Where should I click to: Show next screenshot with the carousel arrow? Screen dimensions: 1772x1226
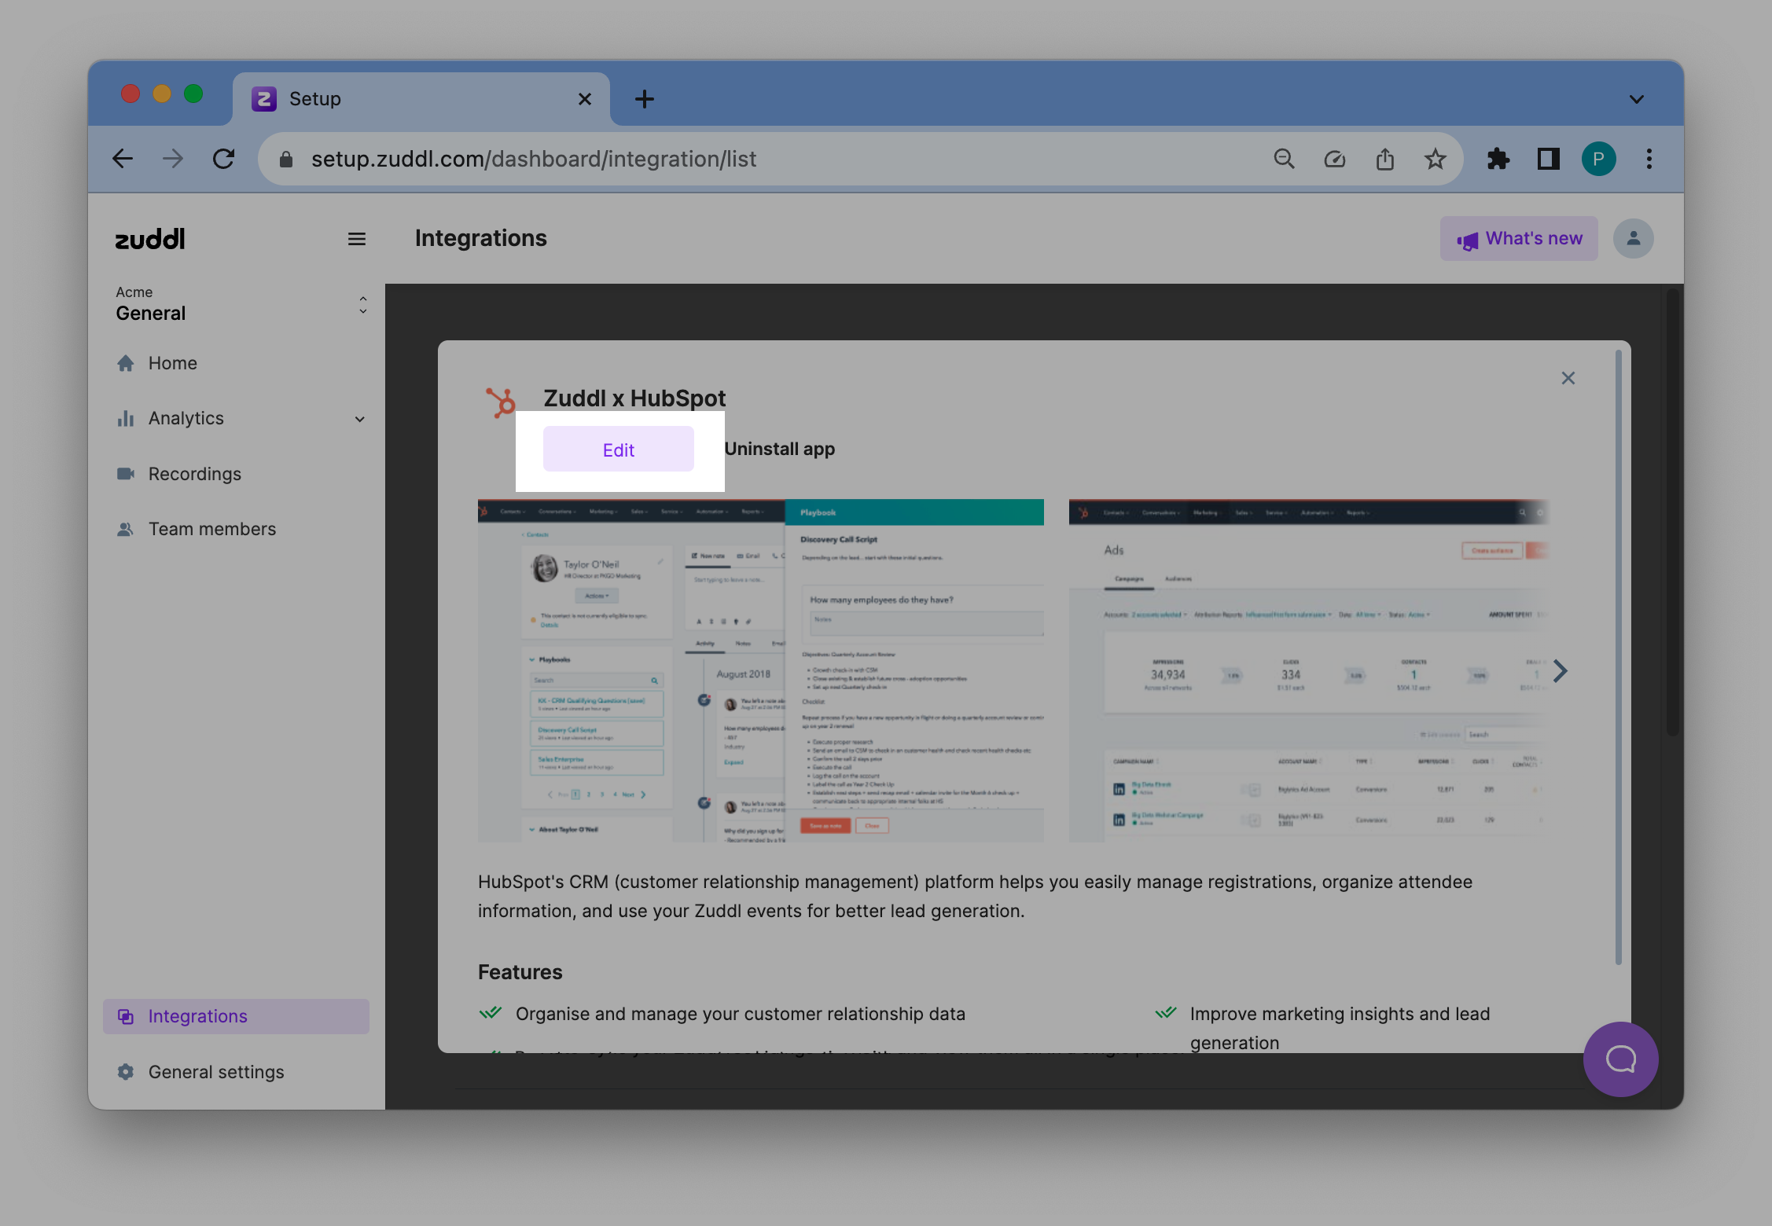point(1560,670)
